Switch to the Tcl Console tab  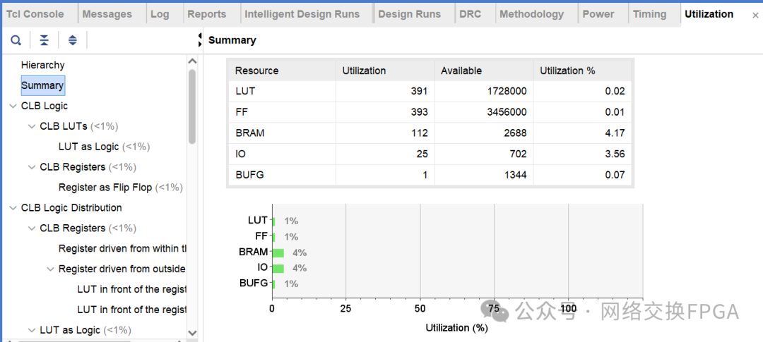click(35, 14)
